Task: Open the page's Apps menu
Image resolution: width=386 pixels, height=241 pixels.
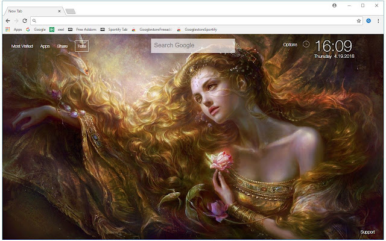Action: coord(45,46)
